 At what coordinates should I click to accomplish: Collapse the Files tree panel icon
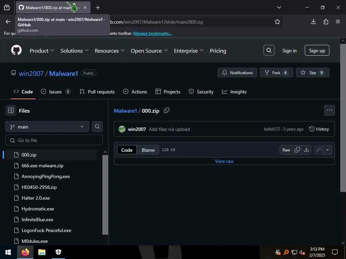(x=11, y=111)
